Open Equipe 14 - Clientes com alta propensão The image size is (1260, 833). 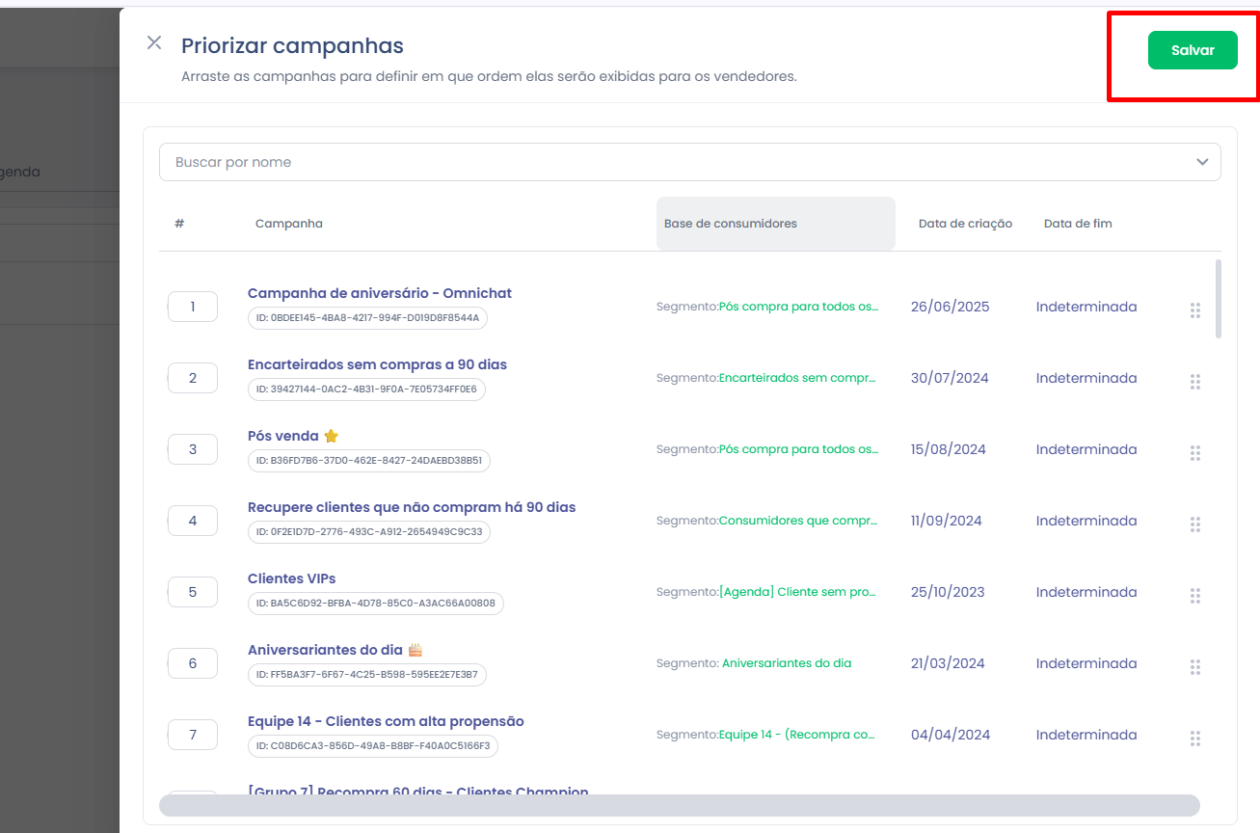click(x=386, y=721)
